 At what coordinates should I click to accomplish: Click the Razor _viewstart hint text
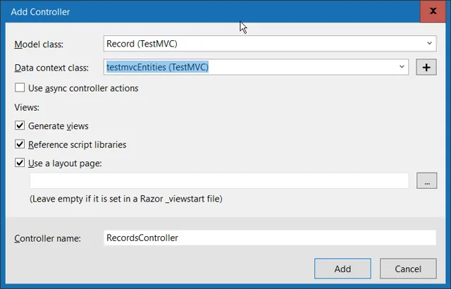point(126,199)
